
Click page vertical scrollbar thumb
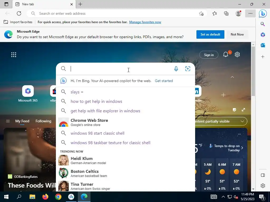pyautogui.click(x=253, y=71)
